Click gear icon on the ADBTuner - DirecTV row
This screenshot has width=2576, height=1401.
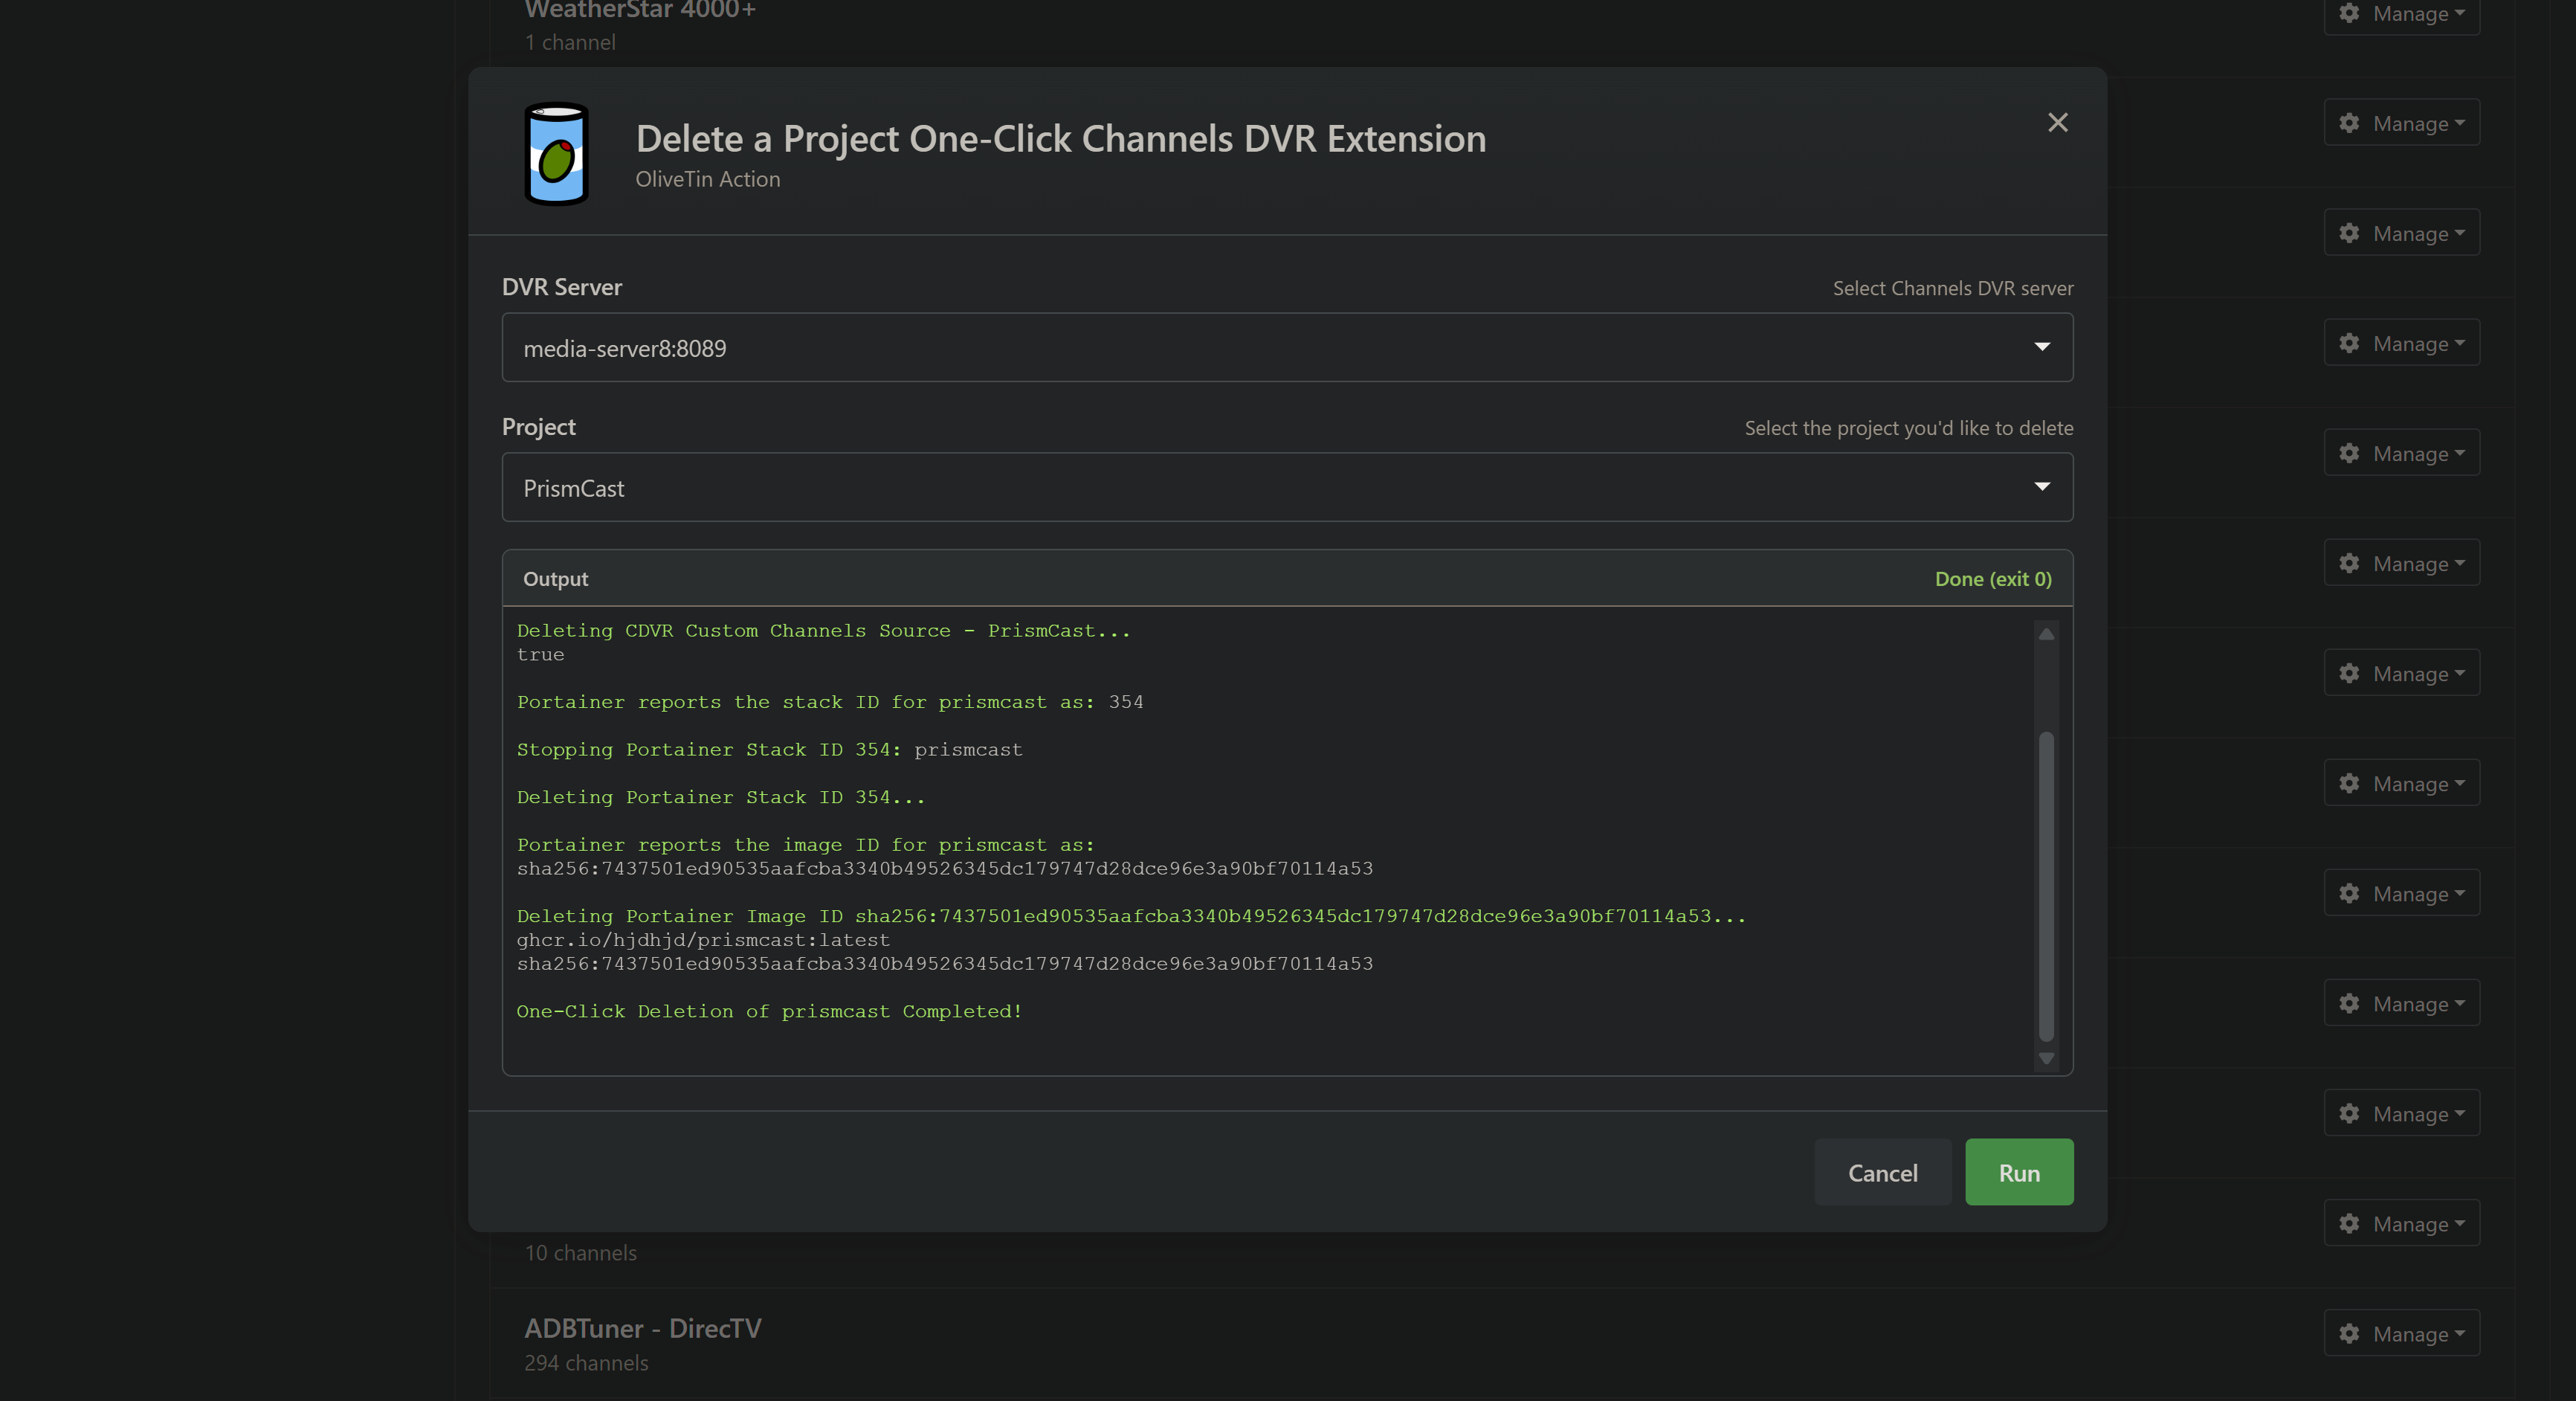click(2349, 1333)
